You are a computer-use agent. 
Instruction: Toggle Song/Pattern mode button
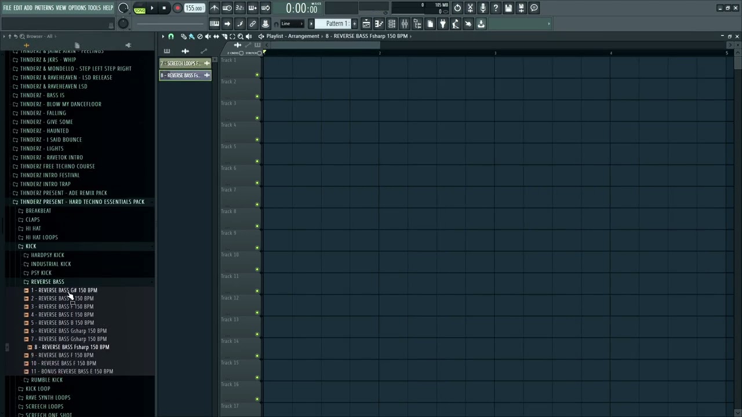pos(140,8)
